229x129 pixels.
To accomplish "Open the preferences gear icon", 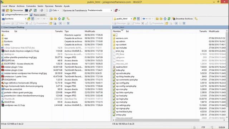I will pos(42,10).
